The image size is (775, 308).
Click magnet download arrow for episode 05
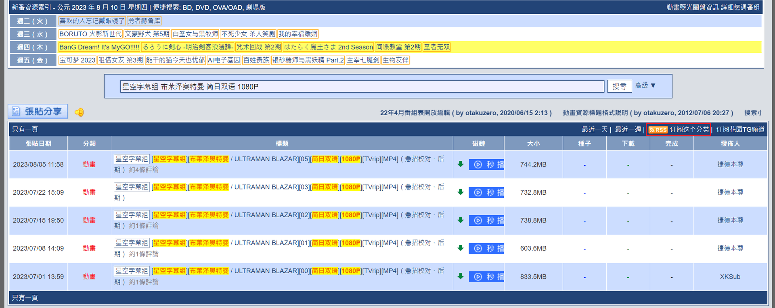pos(460,164)
